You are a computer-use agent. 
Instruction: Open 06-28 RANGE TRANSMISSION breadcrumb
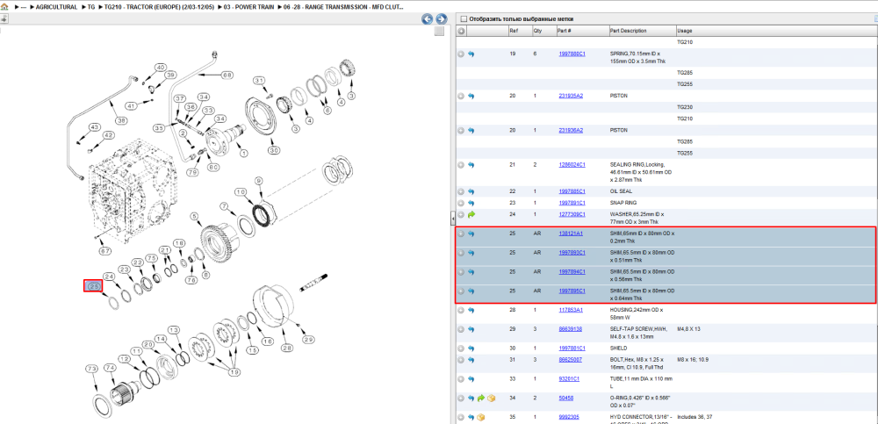tap(342, 7)
